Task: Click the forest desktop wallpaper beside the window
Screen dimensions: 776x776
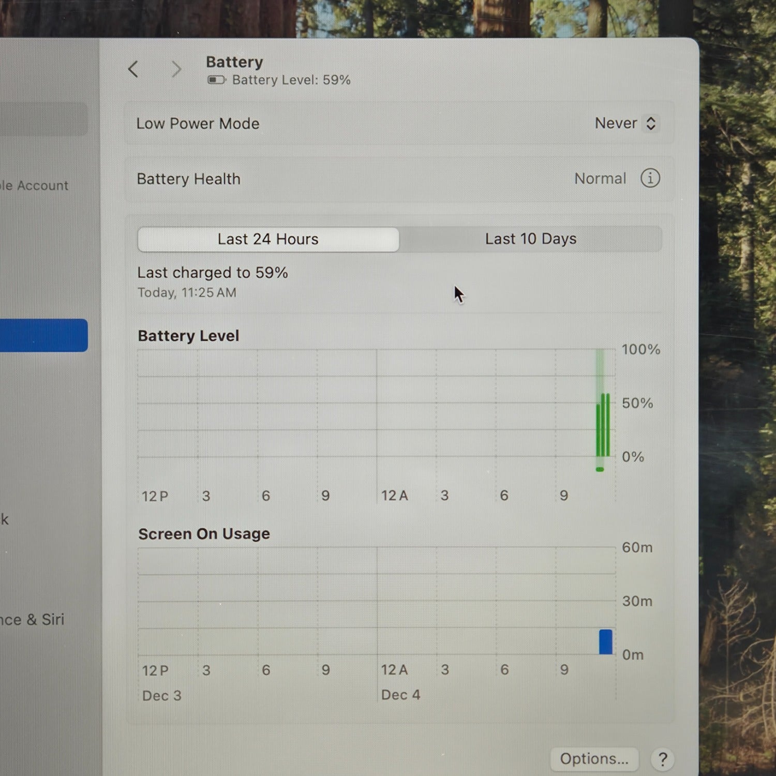Action: 737,362
